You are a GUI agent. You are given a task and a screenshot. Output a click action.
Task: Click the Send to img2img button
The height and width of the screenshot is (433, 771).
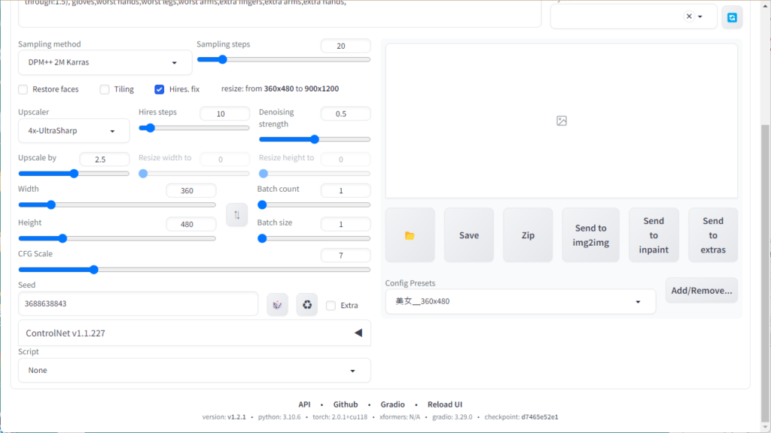coord(590,235)
